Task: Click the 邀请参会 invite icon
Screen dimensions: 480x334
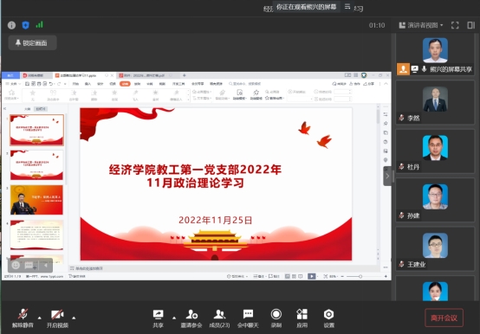Action: point(191,318)
